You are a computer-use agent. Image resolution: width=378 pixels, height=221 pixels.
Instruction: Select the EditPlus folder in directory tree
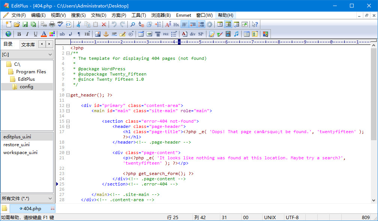click(x=26, y=79)
